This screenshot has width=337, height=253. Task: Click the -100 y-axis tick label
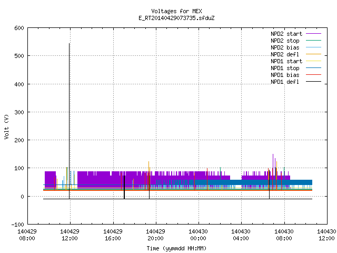(x=17, y=225)
